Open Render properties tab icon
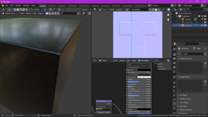Viewport: 208px width, 117px height. click(x=174, y=54)
